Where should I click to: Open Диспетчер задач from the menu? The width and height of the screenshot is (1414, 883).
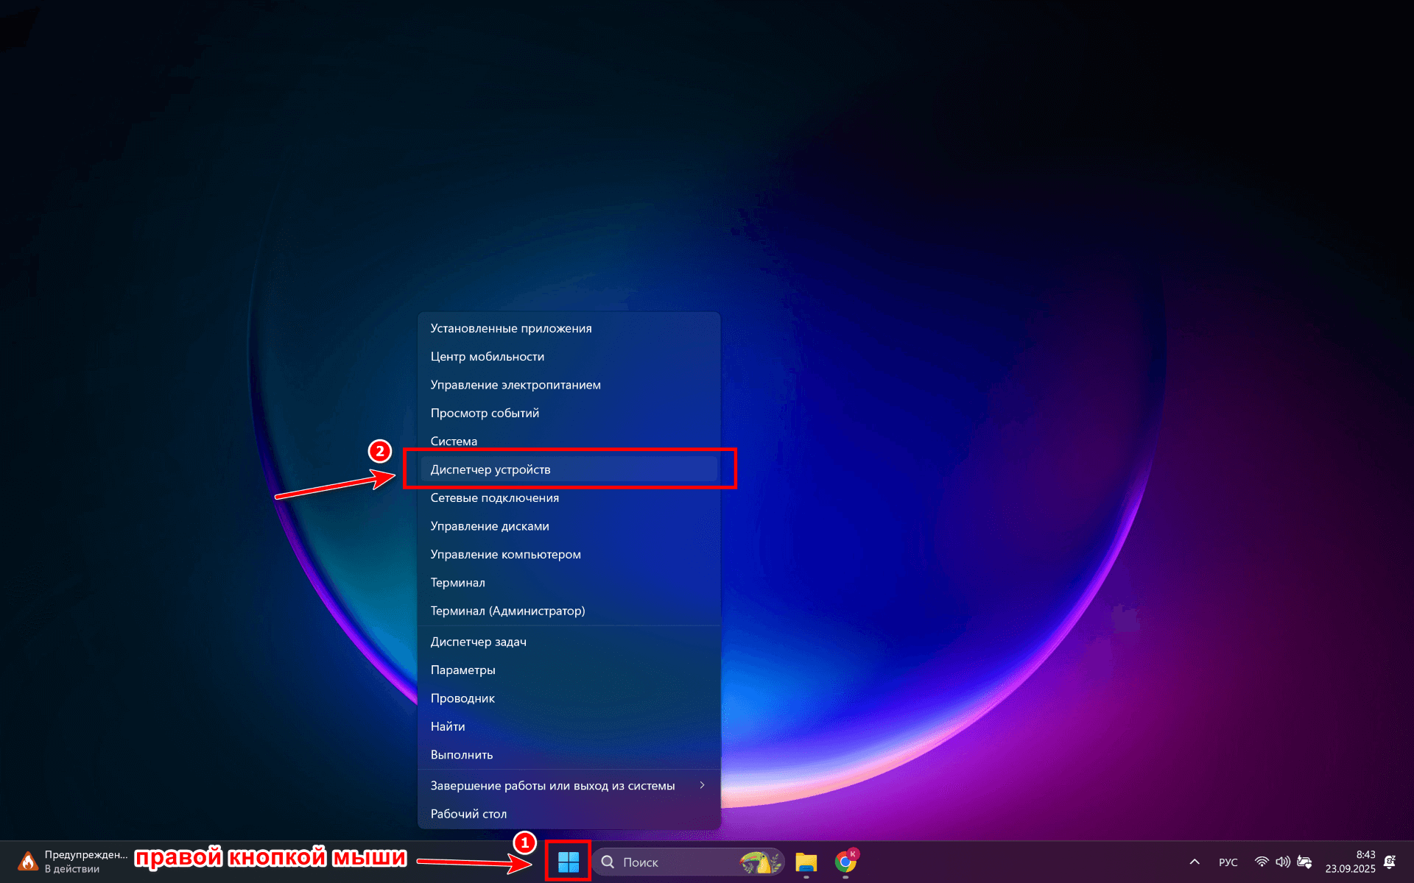(479, 642)
